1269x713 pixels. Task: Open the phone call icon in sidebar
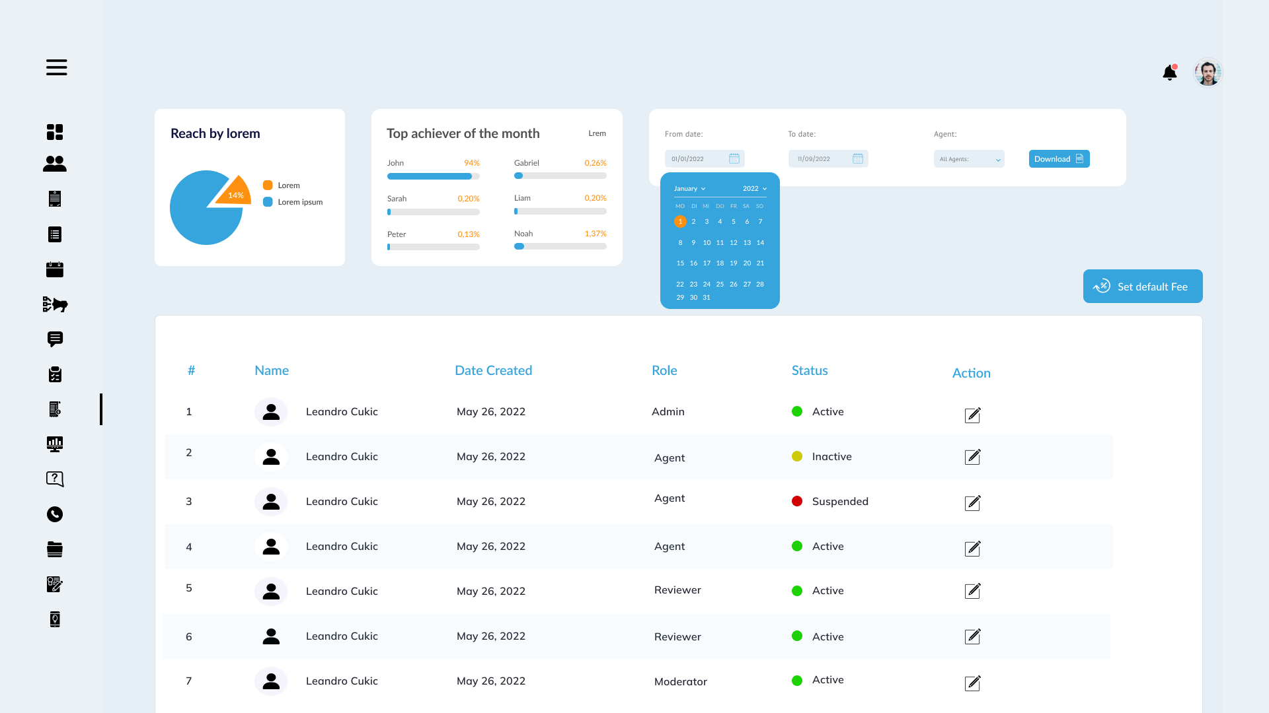click(x=55, y=514)
